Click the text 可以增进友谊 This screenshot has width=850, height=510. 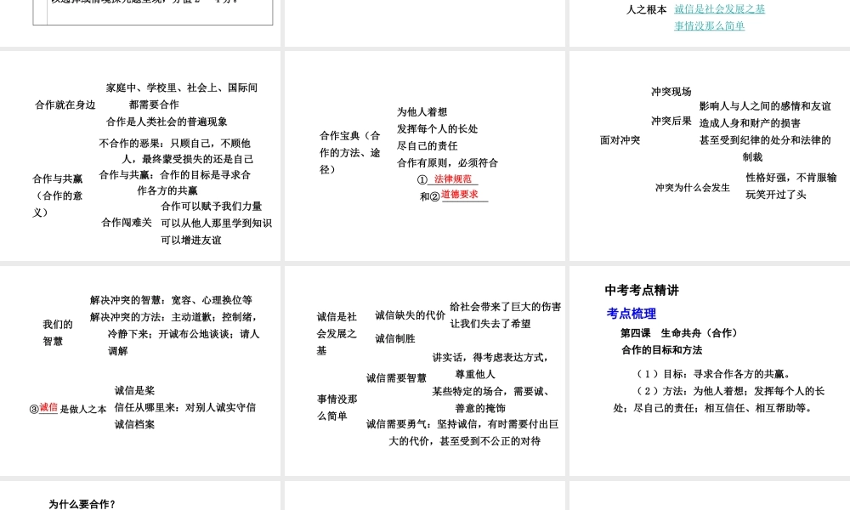[190, 240]
